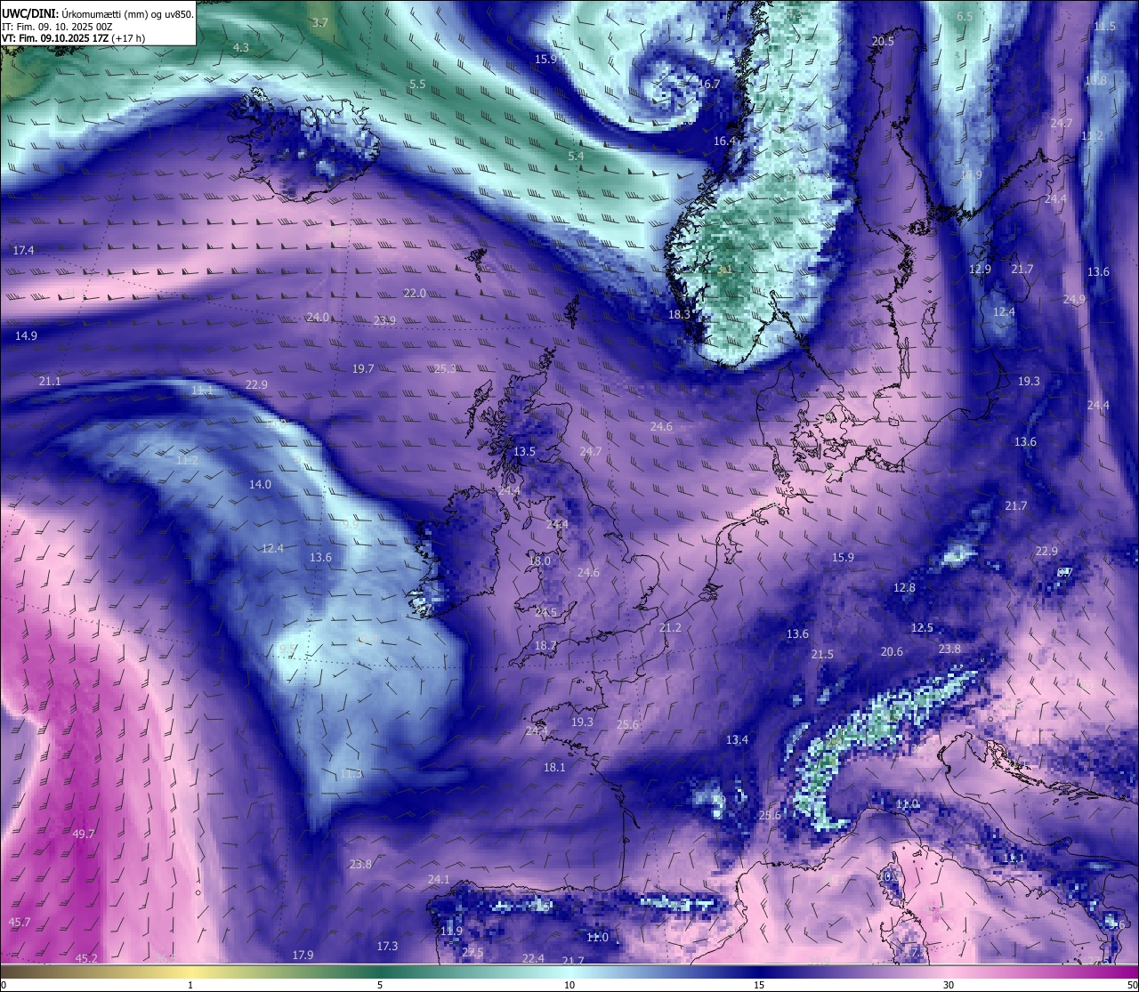Click the 18.7 value label
The height and width of the screenshot is (992, 1139).
(545, 646)
